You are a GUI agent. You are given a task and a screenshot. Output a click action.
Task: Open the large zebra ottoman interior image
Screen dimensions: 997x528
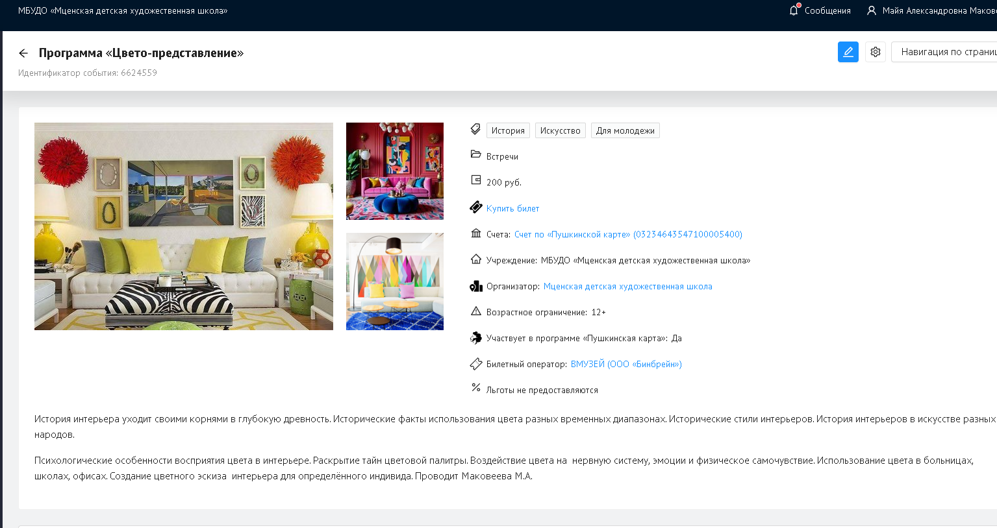[184, 226]
